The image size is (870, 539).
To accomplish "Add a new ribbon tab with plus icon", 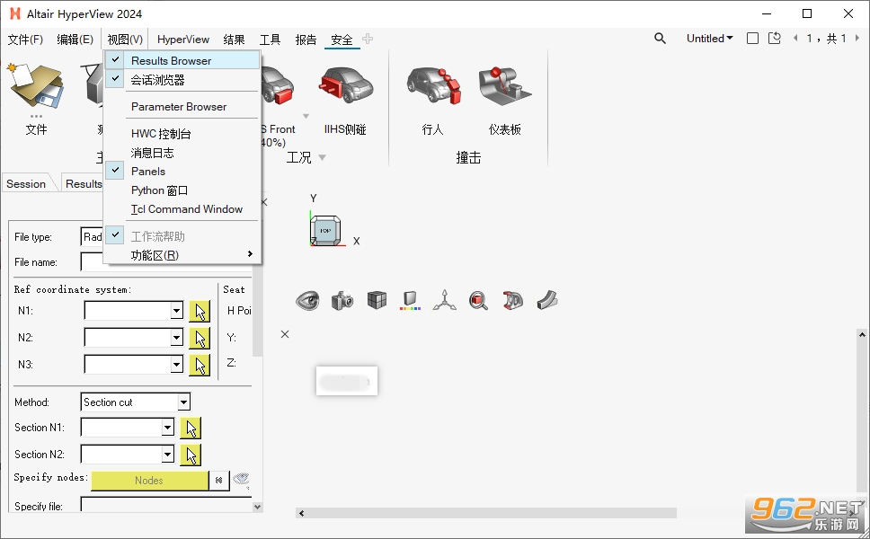I will click(368, 39).
